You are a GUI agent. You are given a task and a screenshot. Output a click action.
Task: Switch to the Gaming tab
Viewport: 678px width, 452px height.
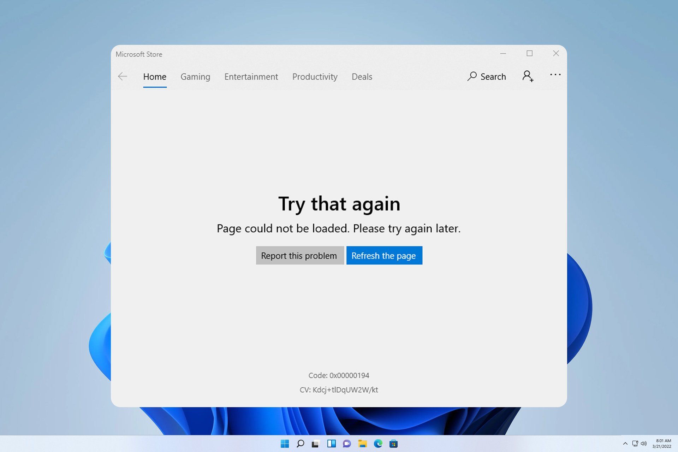(x=195, y=77)
